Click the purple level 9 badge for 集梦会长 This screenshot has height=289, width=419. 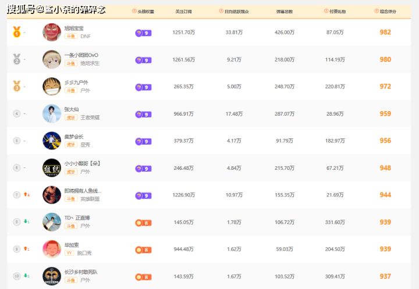click(143, 141)
